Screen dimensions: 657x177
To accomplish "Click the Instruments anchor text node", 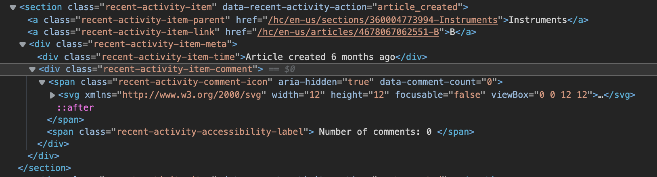I will click(x=538, y=20).
